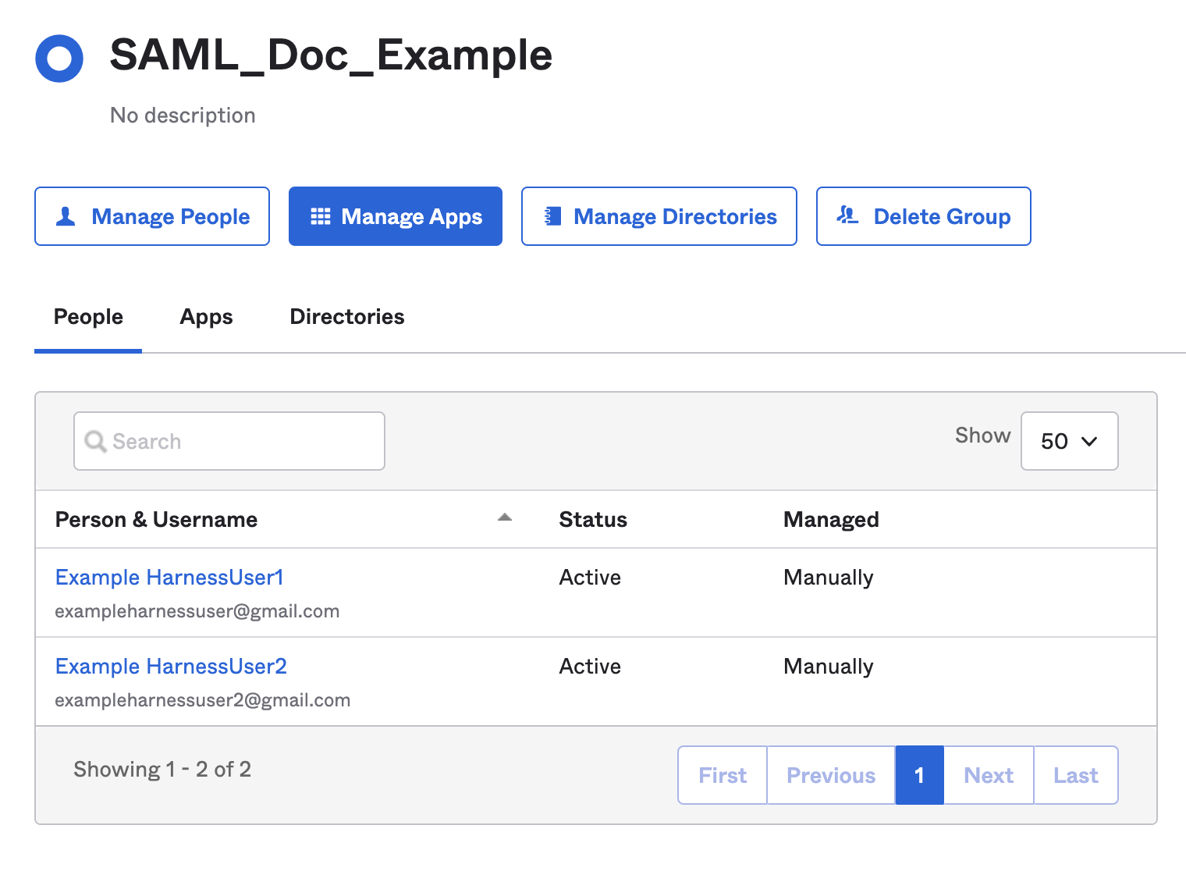Open Example HarnessUser2 profile link
Screen dimensions: 1186x875
pos(171,667)
